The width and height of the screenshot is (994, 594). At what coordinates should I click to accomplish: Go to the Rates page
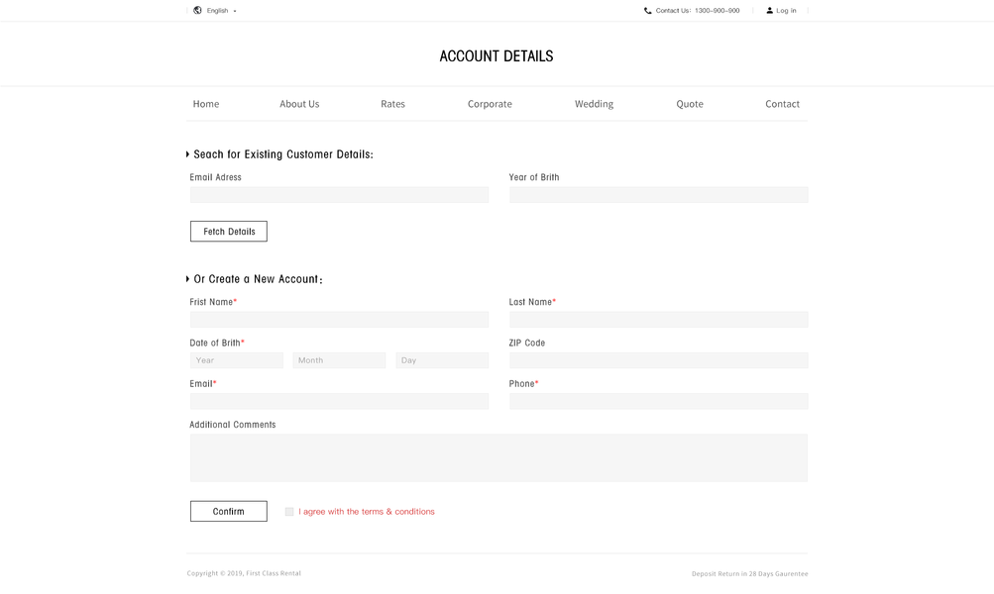(x=392, y=104)
